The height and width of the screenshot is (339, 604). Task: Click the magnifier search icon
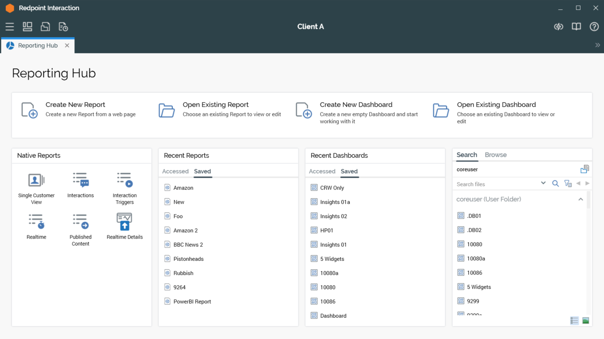pyautogui.click(x=555, y=183)
